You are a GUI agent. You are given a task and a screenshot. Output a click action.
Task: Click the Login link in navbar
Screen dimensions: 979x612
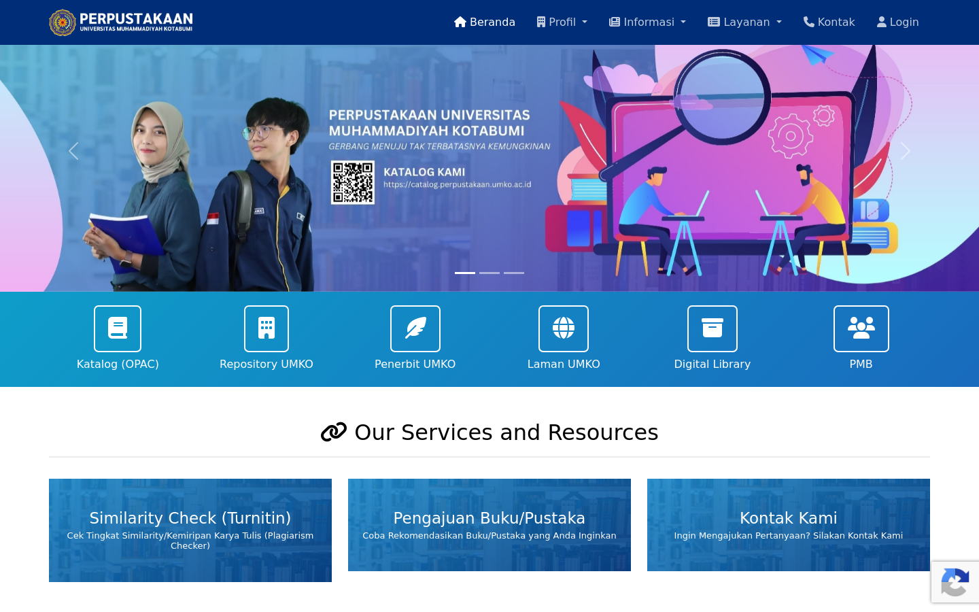[898, 22]
